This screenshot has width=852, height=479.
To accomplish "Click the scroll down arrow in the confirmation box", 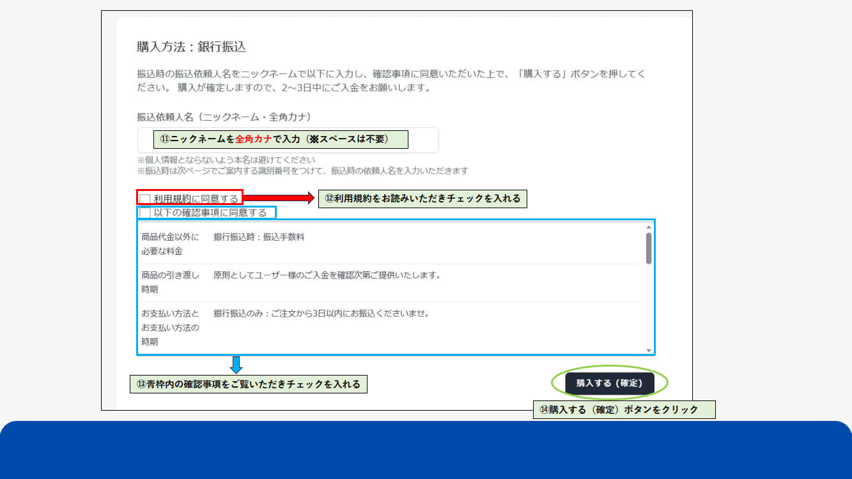I will coord(649,350).
